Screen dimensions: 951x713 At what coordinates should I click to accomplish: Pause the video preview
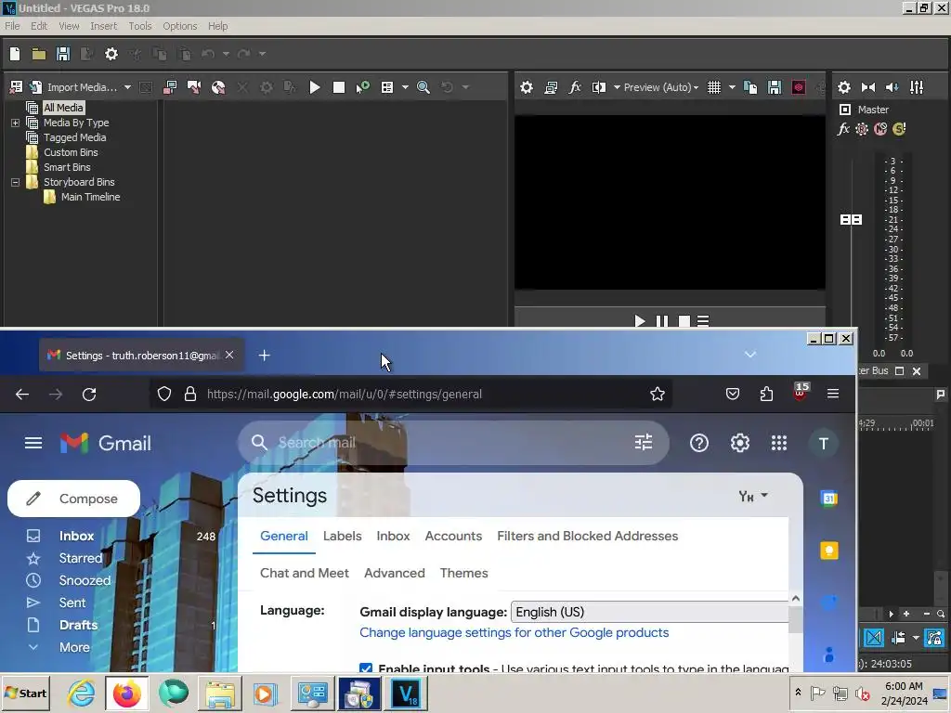click(x=661, y=320)
